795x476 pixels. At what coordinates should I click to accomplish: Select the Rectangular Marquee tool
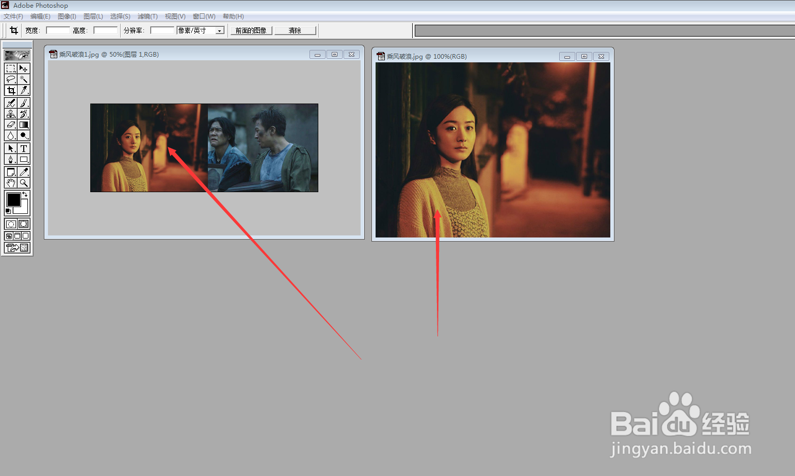(x=11, y=69)
